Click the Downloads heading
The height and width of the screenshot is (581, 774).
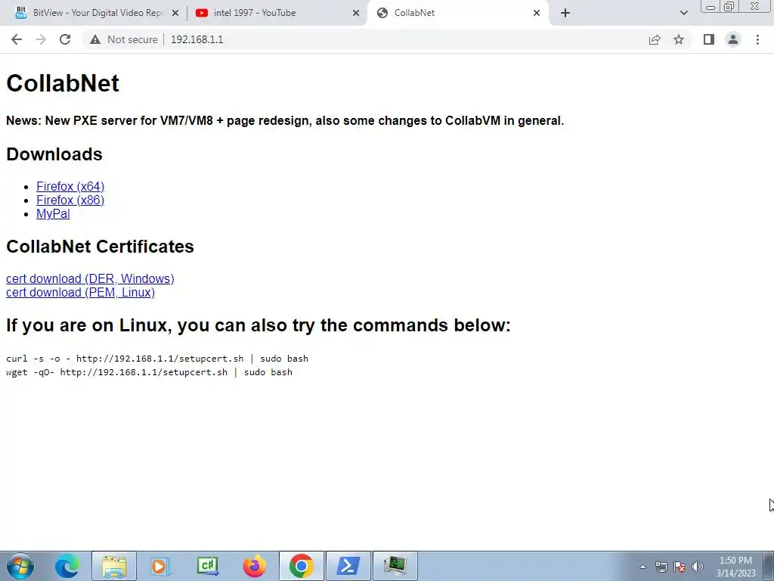coord(54,154)
